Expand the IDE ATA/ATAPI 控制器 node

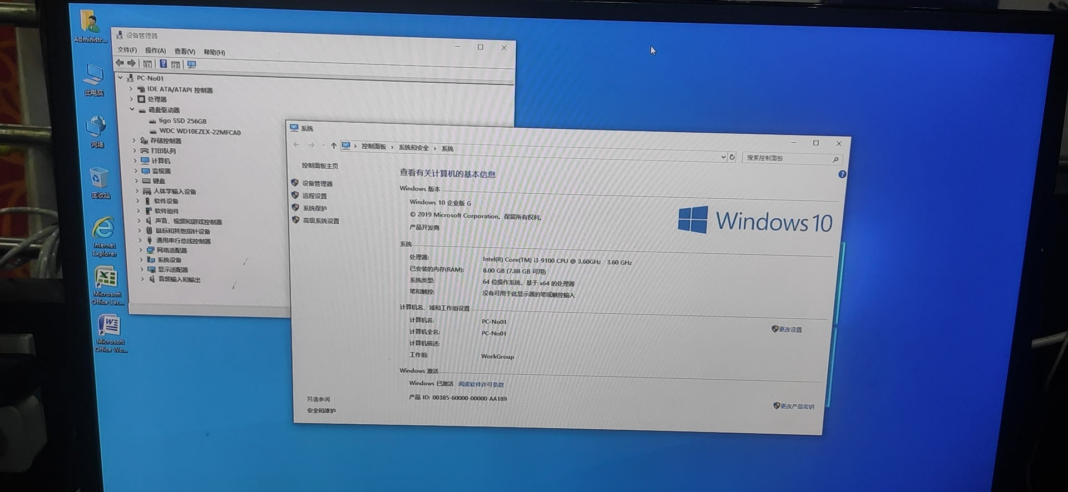coord(131,88)
